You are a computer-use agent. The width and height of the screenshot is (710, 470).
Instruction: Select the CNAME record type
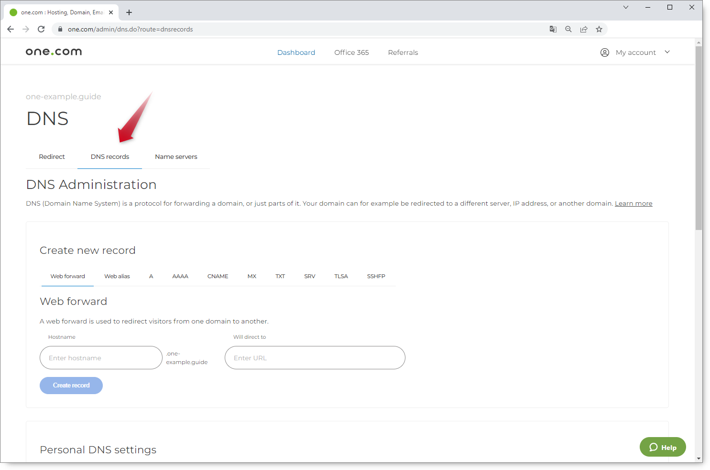point(218,276)
